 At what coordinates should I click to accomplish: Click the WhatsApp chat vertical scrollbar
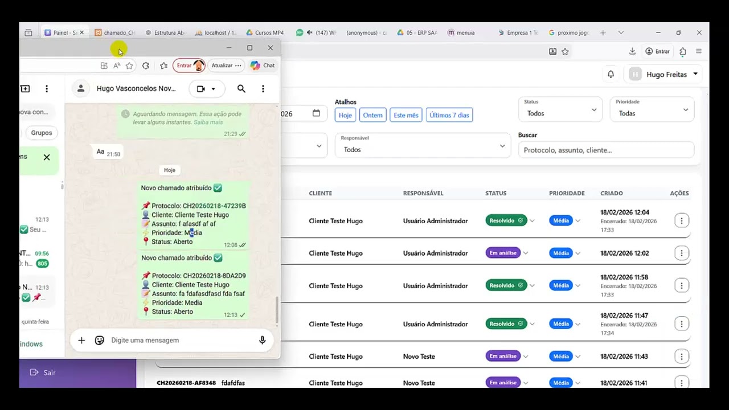click(x=277, y=310)
